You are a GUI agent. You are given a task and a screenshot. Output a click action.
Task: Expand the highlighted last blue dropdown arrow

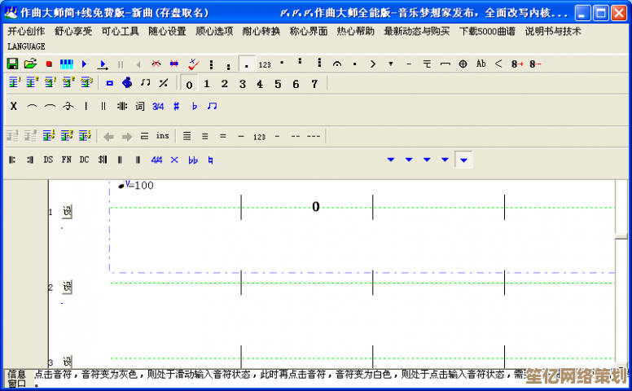(463, 160)
